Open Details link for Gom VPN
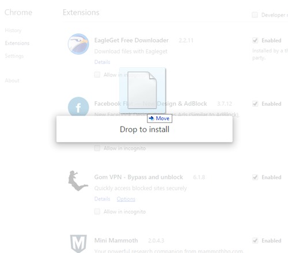Image resolution: width=288 pixels, height=253 pixels. (x=102, y=199)
